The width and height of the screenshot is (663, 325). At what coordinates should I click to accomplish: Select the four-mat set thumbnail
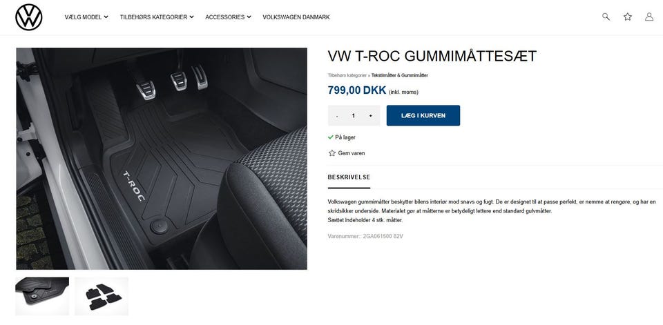102,296
